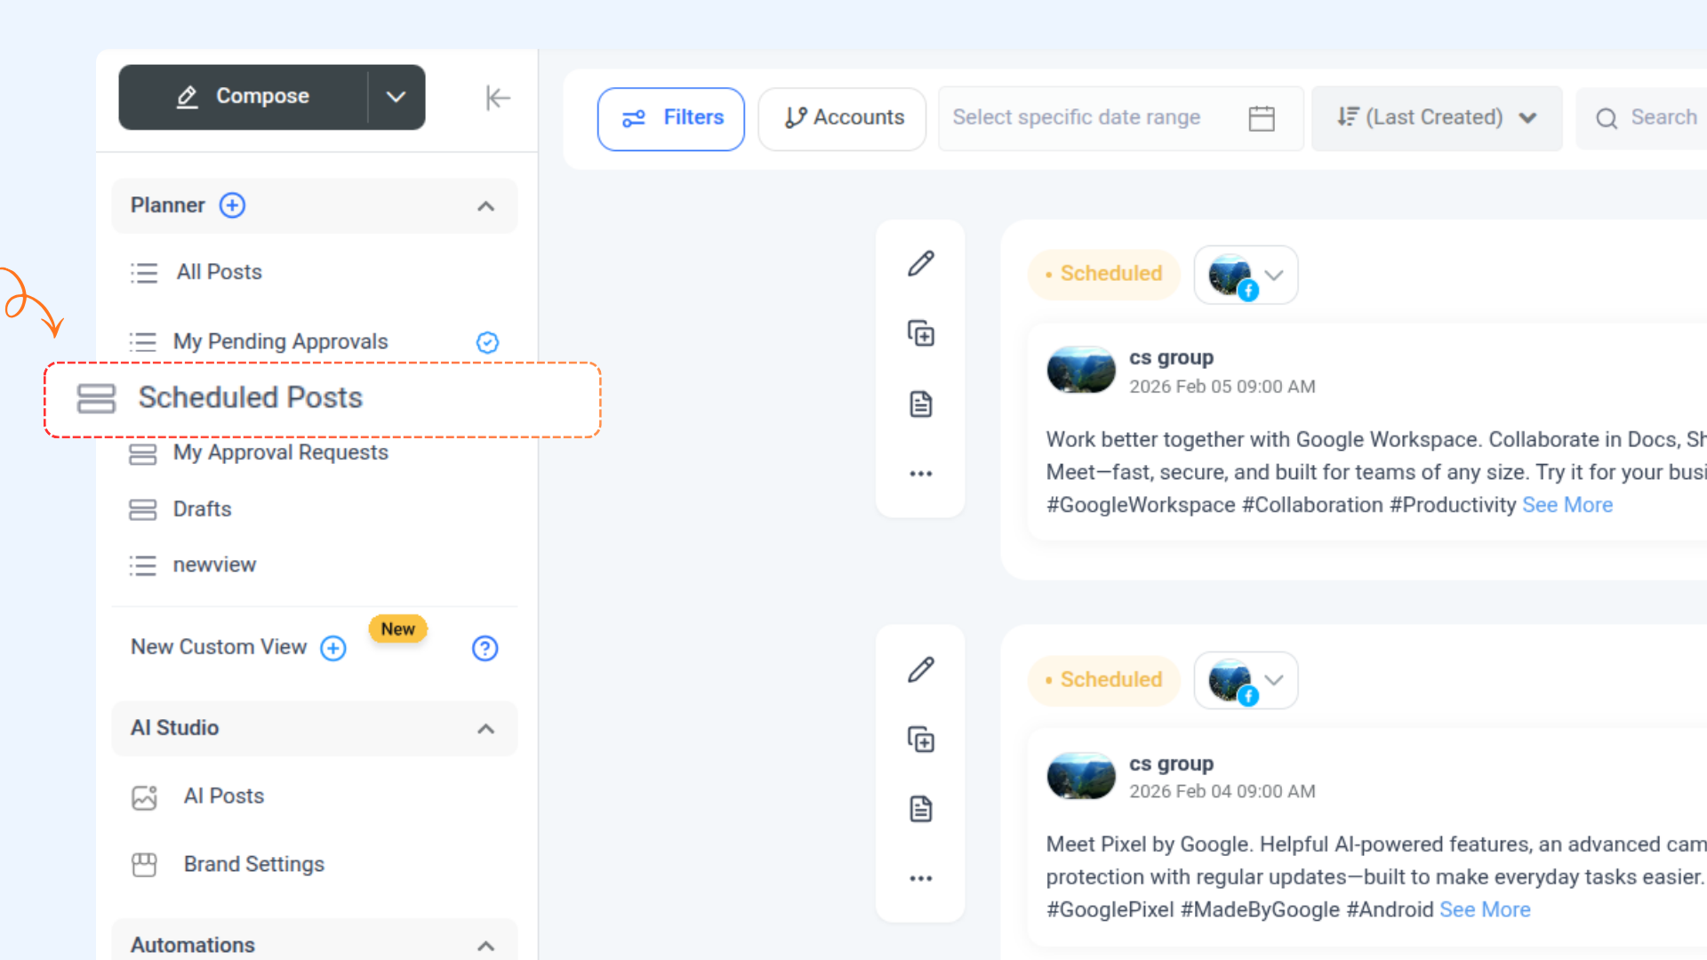The width and height of the screenshot is (1707, 960).
Task: Click the Search input field
Action: pos(1663,118)
